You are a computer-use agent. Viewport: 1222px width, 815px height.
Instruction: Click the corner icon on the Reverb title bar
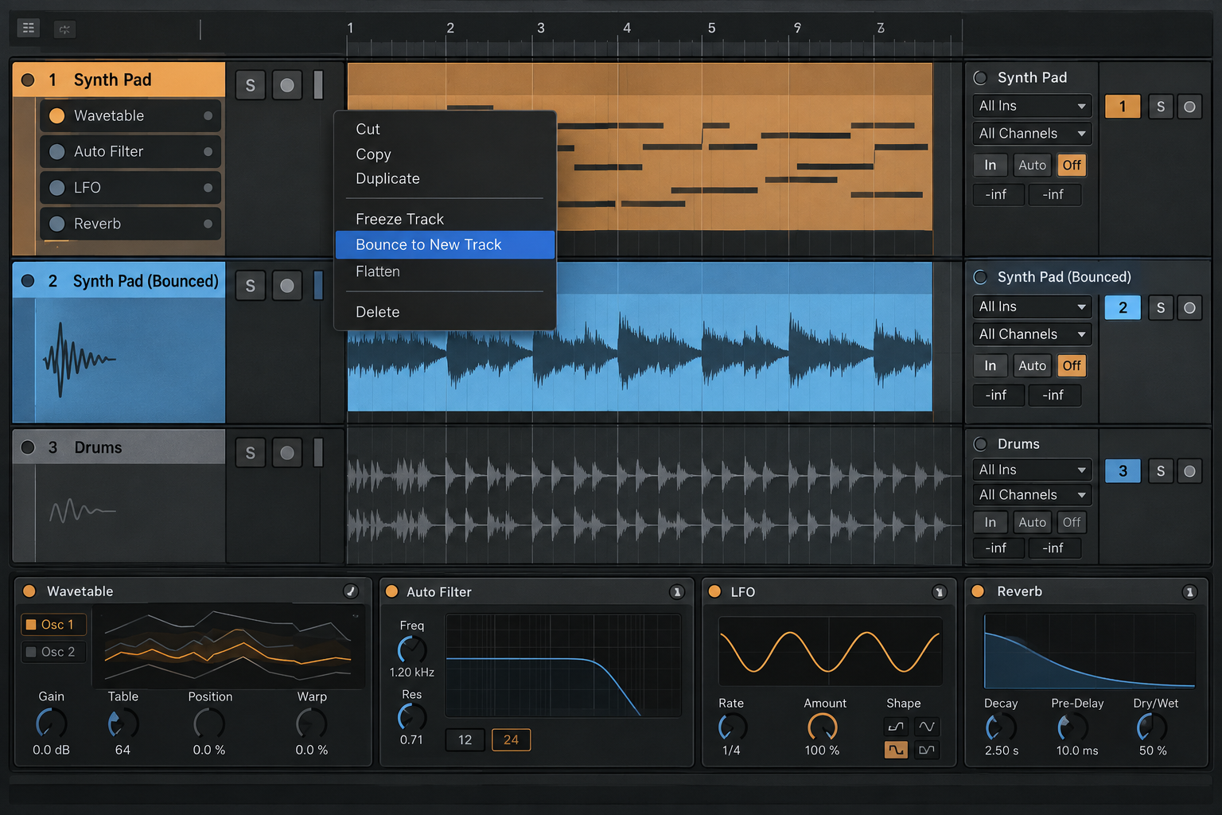(1189, 591)
